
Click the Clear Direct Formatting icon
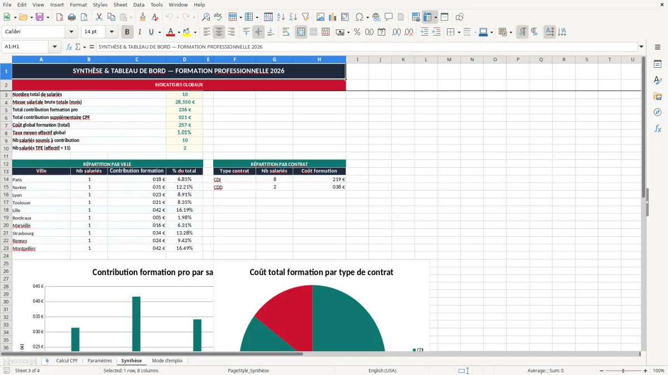pyautogui.click(x=154, y=17)
